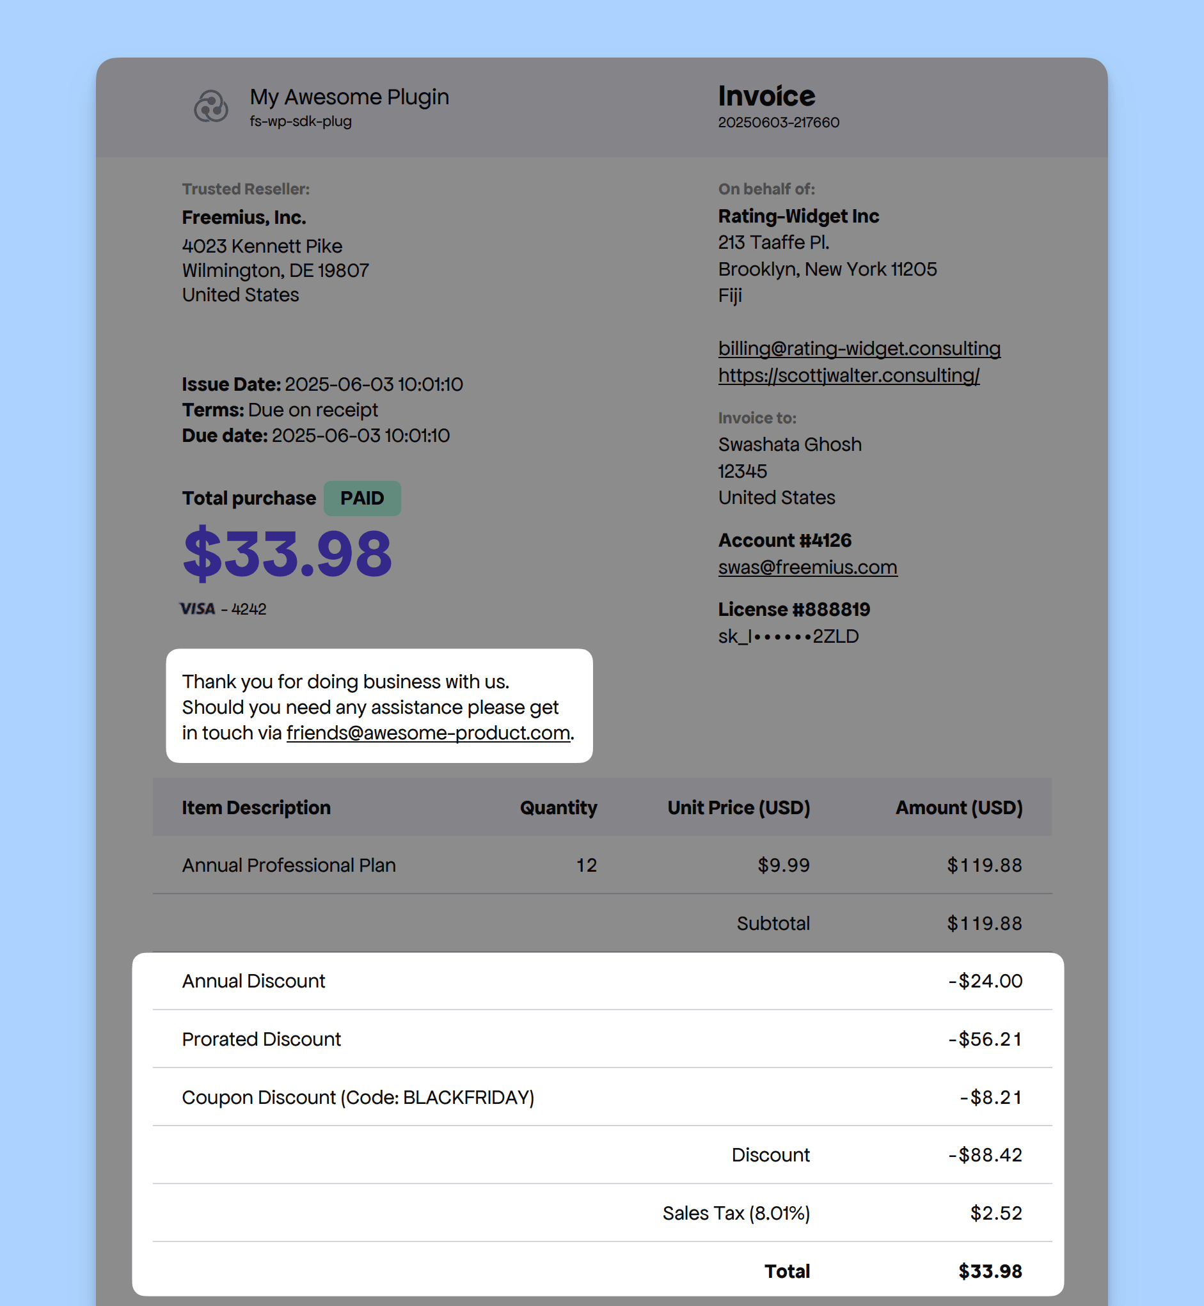The height and width of the screenshot is (1306, 1204).
Task: Click the friends@awesome-product.com support link
Action: point(428,733)
